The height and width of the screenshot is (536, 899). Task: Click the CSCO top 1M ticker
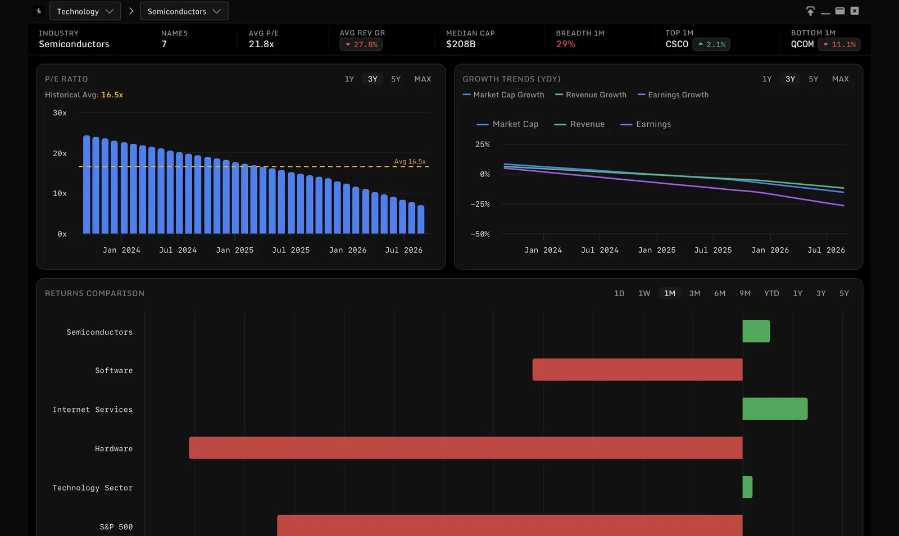[676, 44]
